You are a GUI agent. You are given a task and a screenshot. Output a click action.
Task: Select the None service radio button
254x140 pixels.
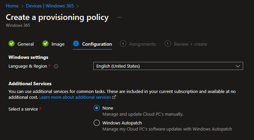[x=97, y=108]
